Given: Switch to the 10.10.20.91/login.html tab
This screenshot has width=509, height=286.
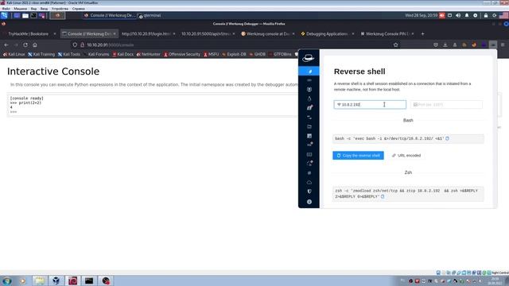Looking at the screenshot, I should click(x=148, y=33).
